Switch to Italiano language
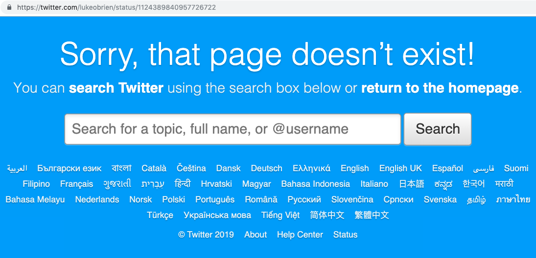Screen dimensions: 536x258 click(374, 184)
